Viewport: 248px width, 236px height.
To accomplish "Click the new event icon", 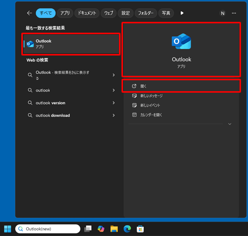I will [134, 105].
